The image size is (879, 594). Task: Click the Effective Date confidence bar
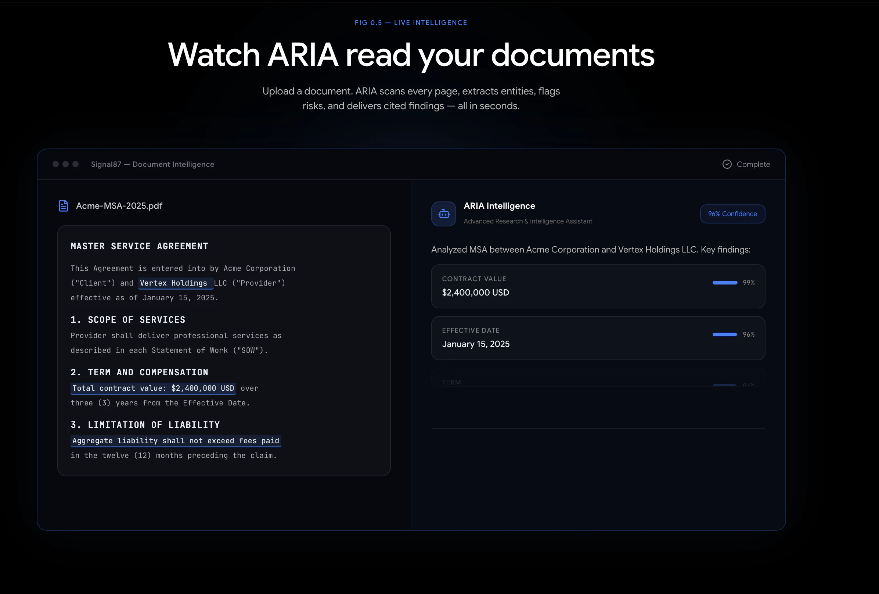724,334
